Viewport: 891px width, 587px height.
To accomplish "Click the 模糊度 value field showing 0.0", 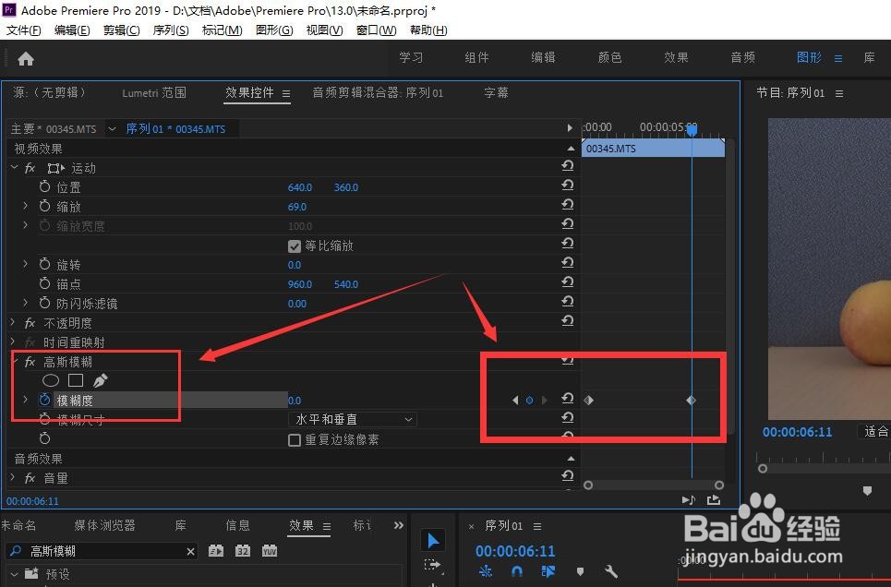I will 295,400.
